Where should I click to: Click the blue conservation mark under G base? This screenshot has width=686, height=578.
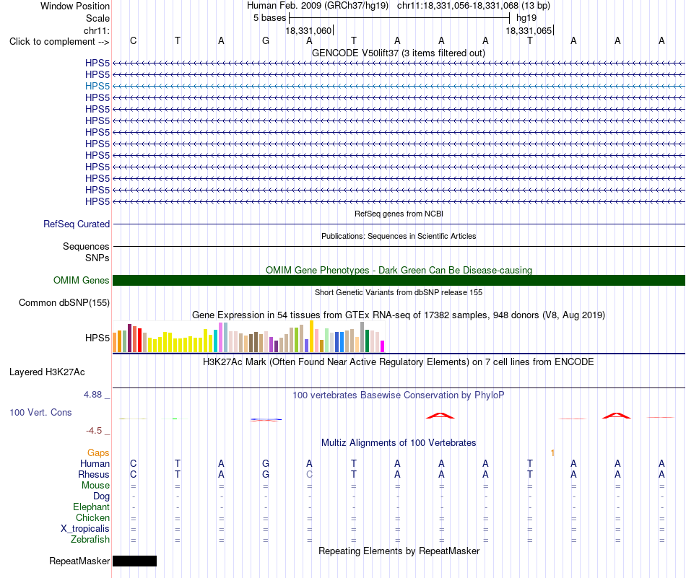(266, 420)
